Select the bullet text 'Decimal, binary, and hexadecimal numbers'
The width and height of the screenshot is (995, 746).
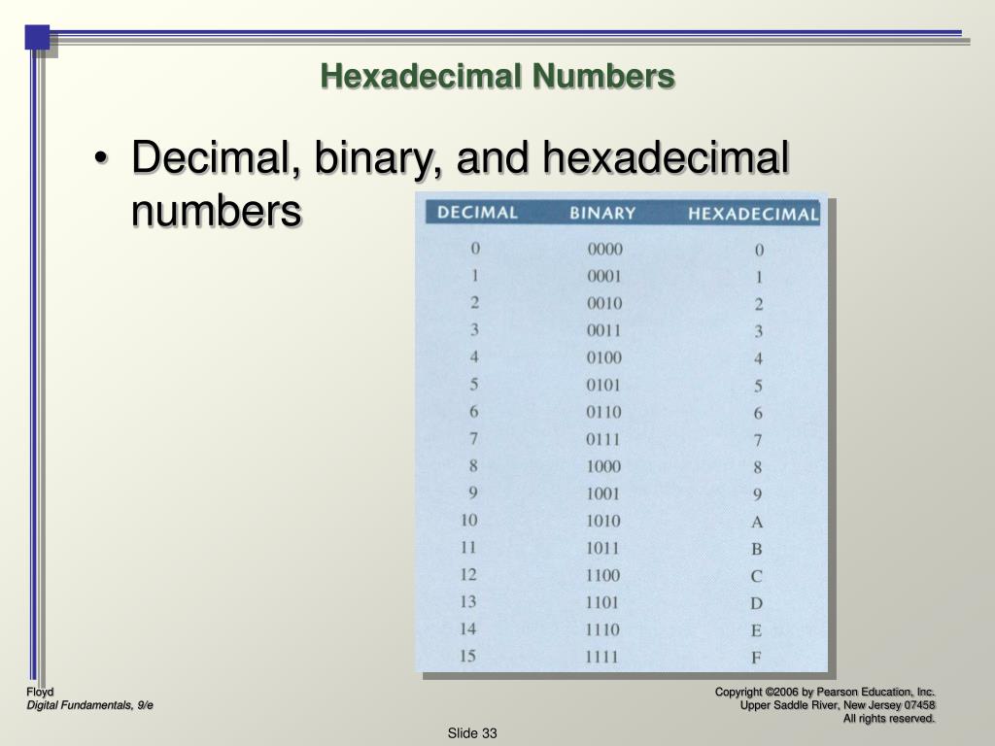(x=460, y=184)
